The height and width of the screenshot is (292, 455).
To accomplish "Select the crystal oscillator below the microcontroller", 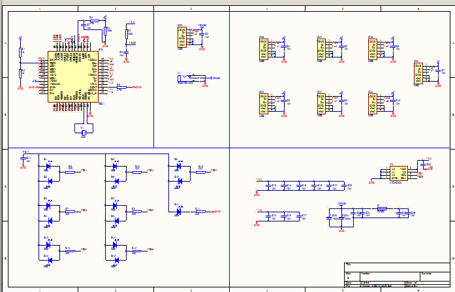I will point(84,133).
